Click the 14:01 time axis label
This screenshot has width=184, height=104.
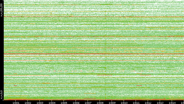pos(16,103)
